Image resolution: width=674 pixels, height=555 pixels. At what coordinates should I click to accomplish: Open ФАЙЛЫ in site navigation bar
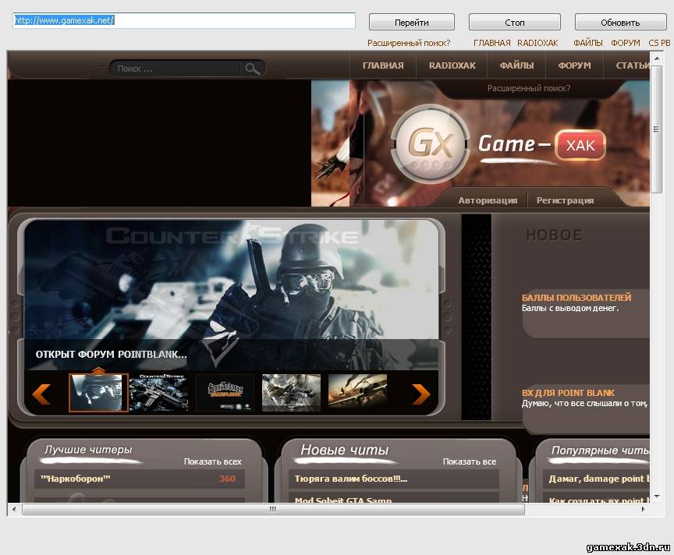(516, 65)
